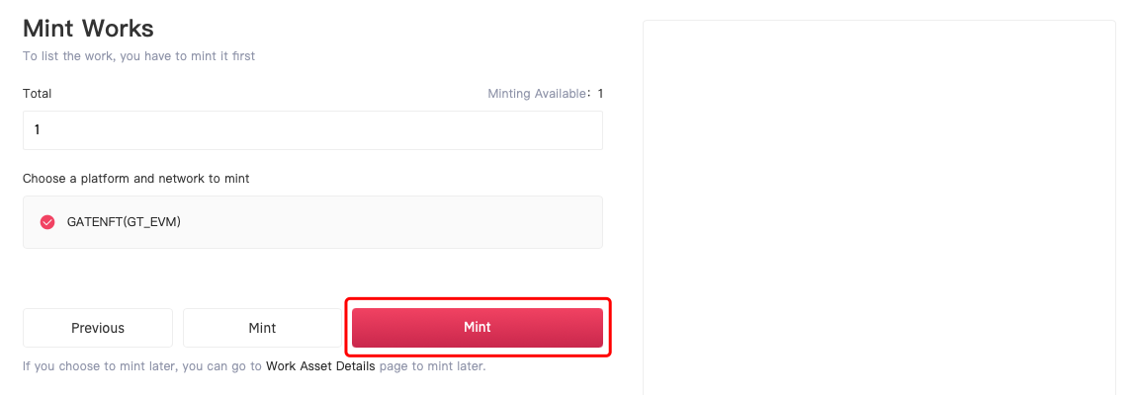Image resolution: width=1135 pixels, height=395 pixels.
Task: Select the red checkmark beside GATENFT(GT_EVM)
Action: click(47, 222)
